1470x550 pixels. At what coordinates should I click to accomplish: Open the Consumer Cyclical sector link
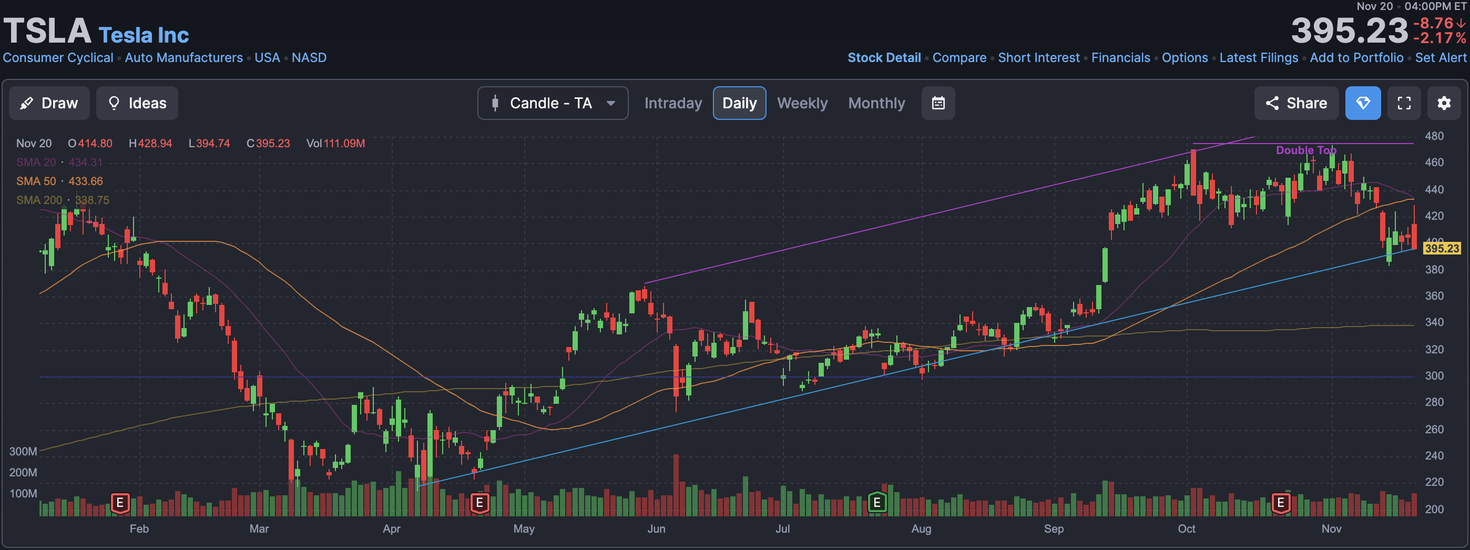click(58, 58)
